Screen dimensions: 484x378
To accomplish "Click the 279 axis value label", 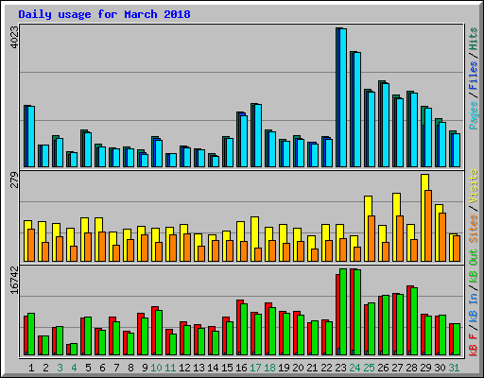I will (x=14, y=180).
